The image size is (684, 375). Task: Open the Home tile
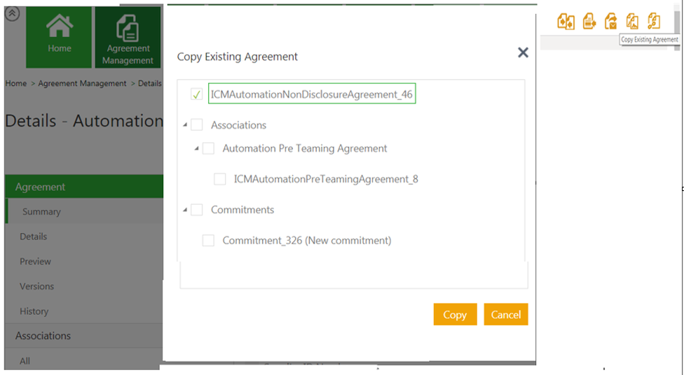pyautogui.click(x=60, y=37)
